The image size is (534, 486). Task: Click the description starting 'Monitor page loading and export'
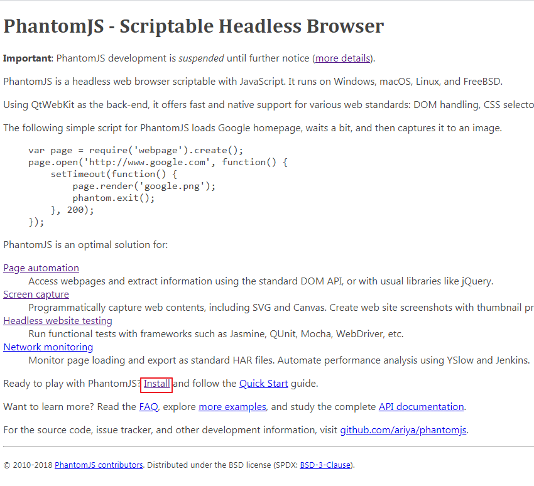(280, 360)
